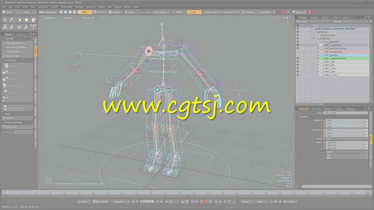Viewport: 374px width, 210px height.
Task: Click the item Name field
Action: pyautogui.click(x=345, y=113)
